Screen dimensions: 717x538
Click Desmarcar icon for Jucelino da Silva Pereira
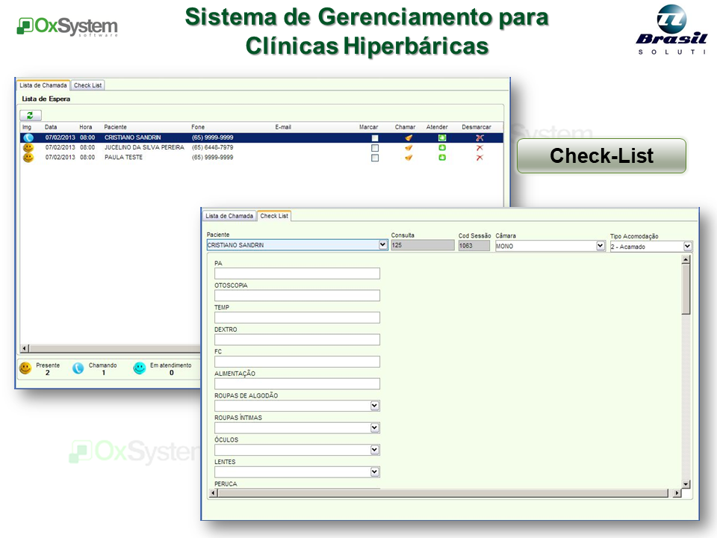click(x=479, y=148)
